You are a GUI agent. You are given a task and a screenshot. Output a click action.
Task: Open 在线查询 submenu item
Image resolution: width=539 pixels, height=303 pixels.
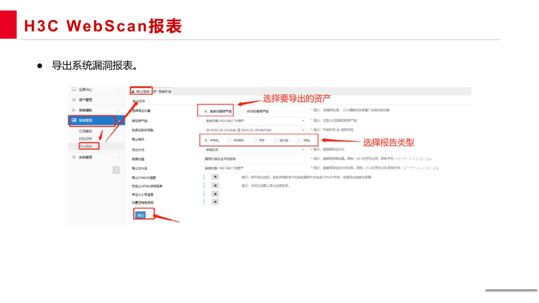pyautogui.click(x=86, y=131)
